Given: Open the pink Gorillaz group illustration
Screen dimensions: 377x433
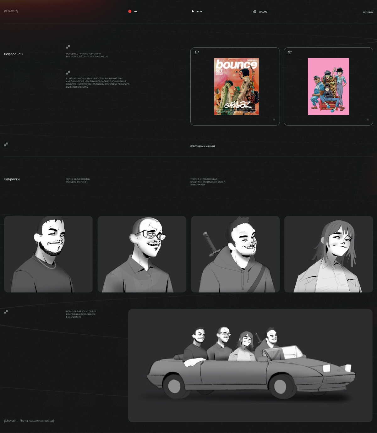Looking at the screenshot, I should pos(328,86).
